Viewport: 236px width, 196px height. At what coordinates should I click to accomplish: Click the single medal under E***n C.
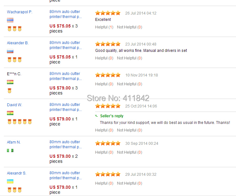pyautogui.click(x=10, y=91)
